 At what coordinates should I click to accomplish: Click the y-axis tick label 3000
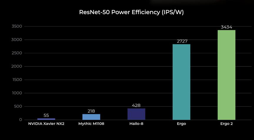(17, 40)
